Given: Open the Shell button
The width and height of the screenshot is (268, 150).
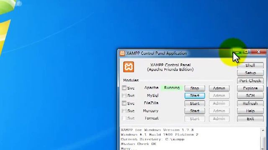Looking at the screenshot, I should click(250, 65).
